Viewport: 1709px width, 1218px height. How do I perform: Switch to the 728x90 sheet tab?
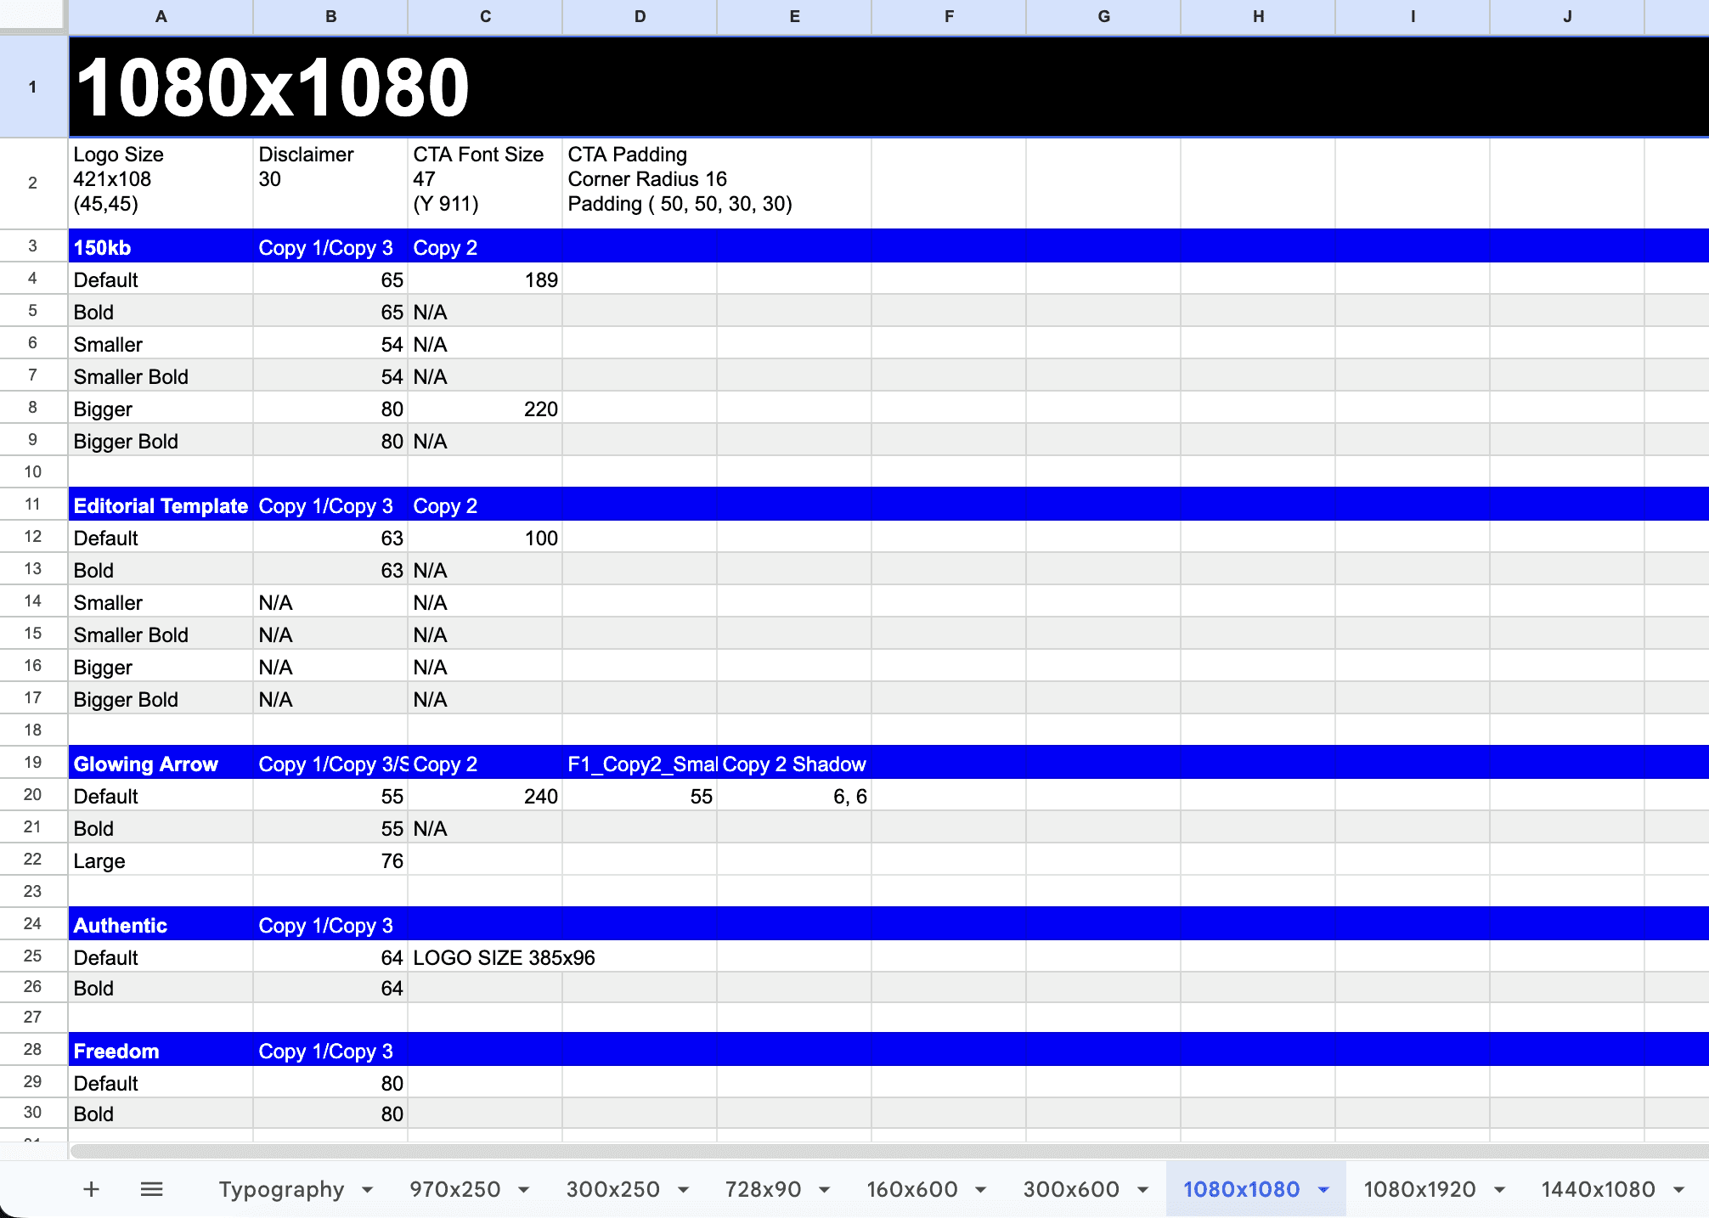[762, 1189]
